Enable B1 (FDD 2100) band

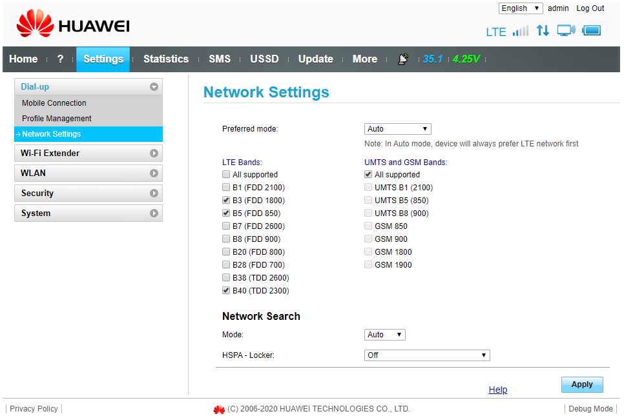click(226, 187)
